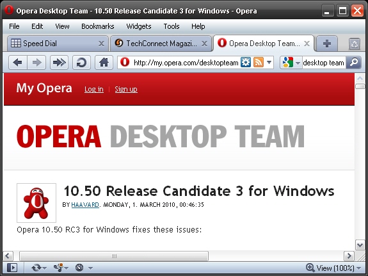Viewport: 368px width, 276px height.
Task: Click the OPERA DESKTOP TEAM banner heading
Action: pyautogui.click(x=161, y=136)
